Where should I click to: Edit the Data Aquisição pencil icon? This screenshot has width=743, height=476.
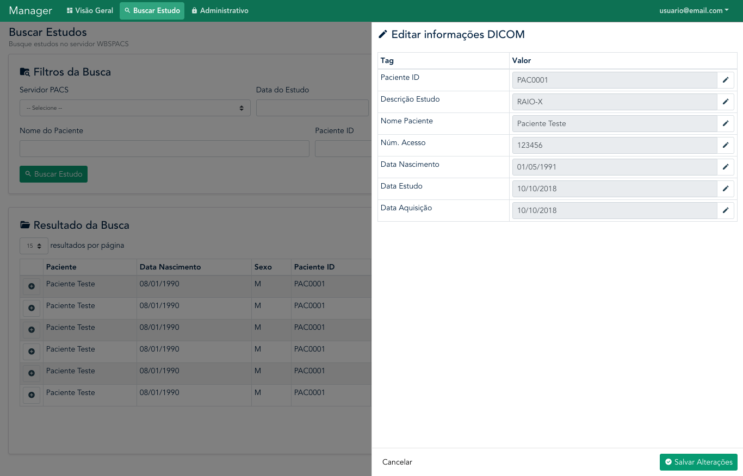click(726, 210)
